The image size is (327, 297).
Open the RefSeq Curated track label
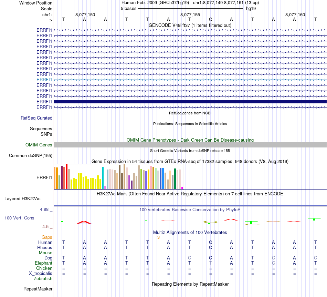tap(36, 118)
